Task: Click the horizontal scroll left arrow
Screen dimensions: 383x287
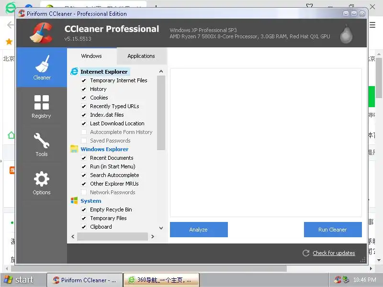Action: click(73, 236)
